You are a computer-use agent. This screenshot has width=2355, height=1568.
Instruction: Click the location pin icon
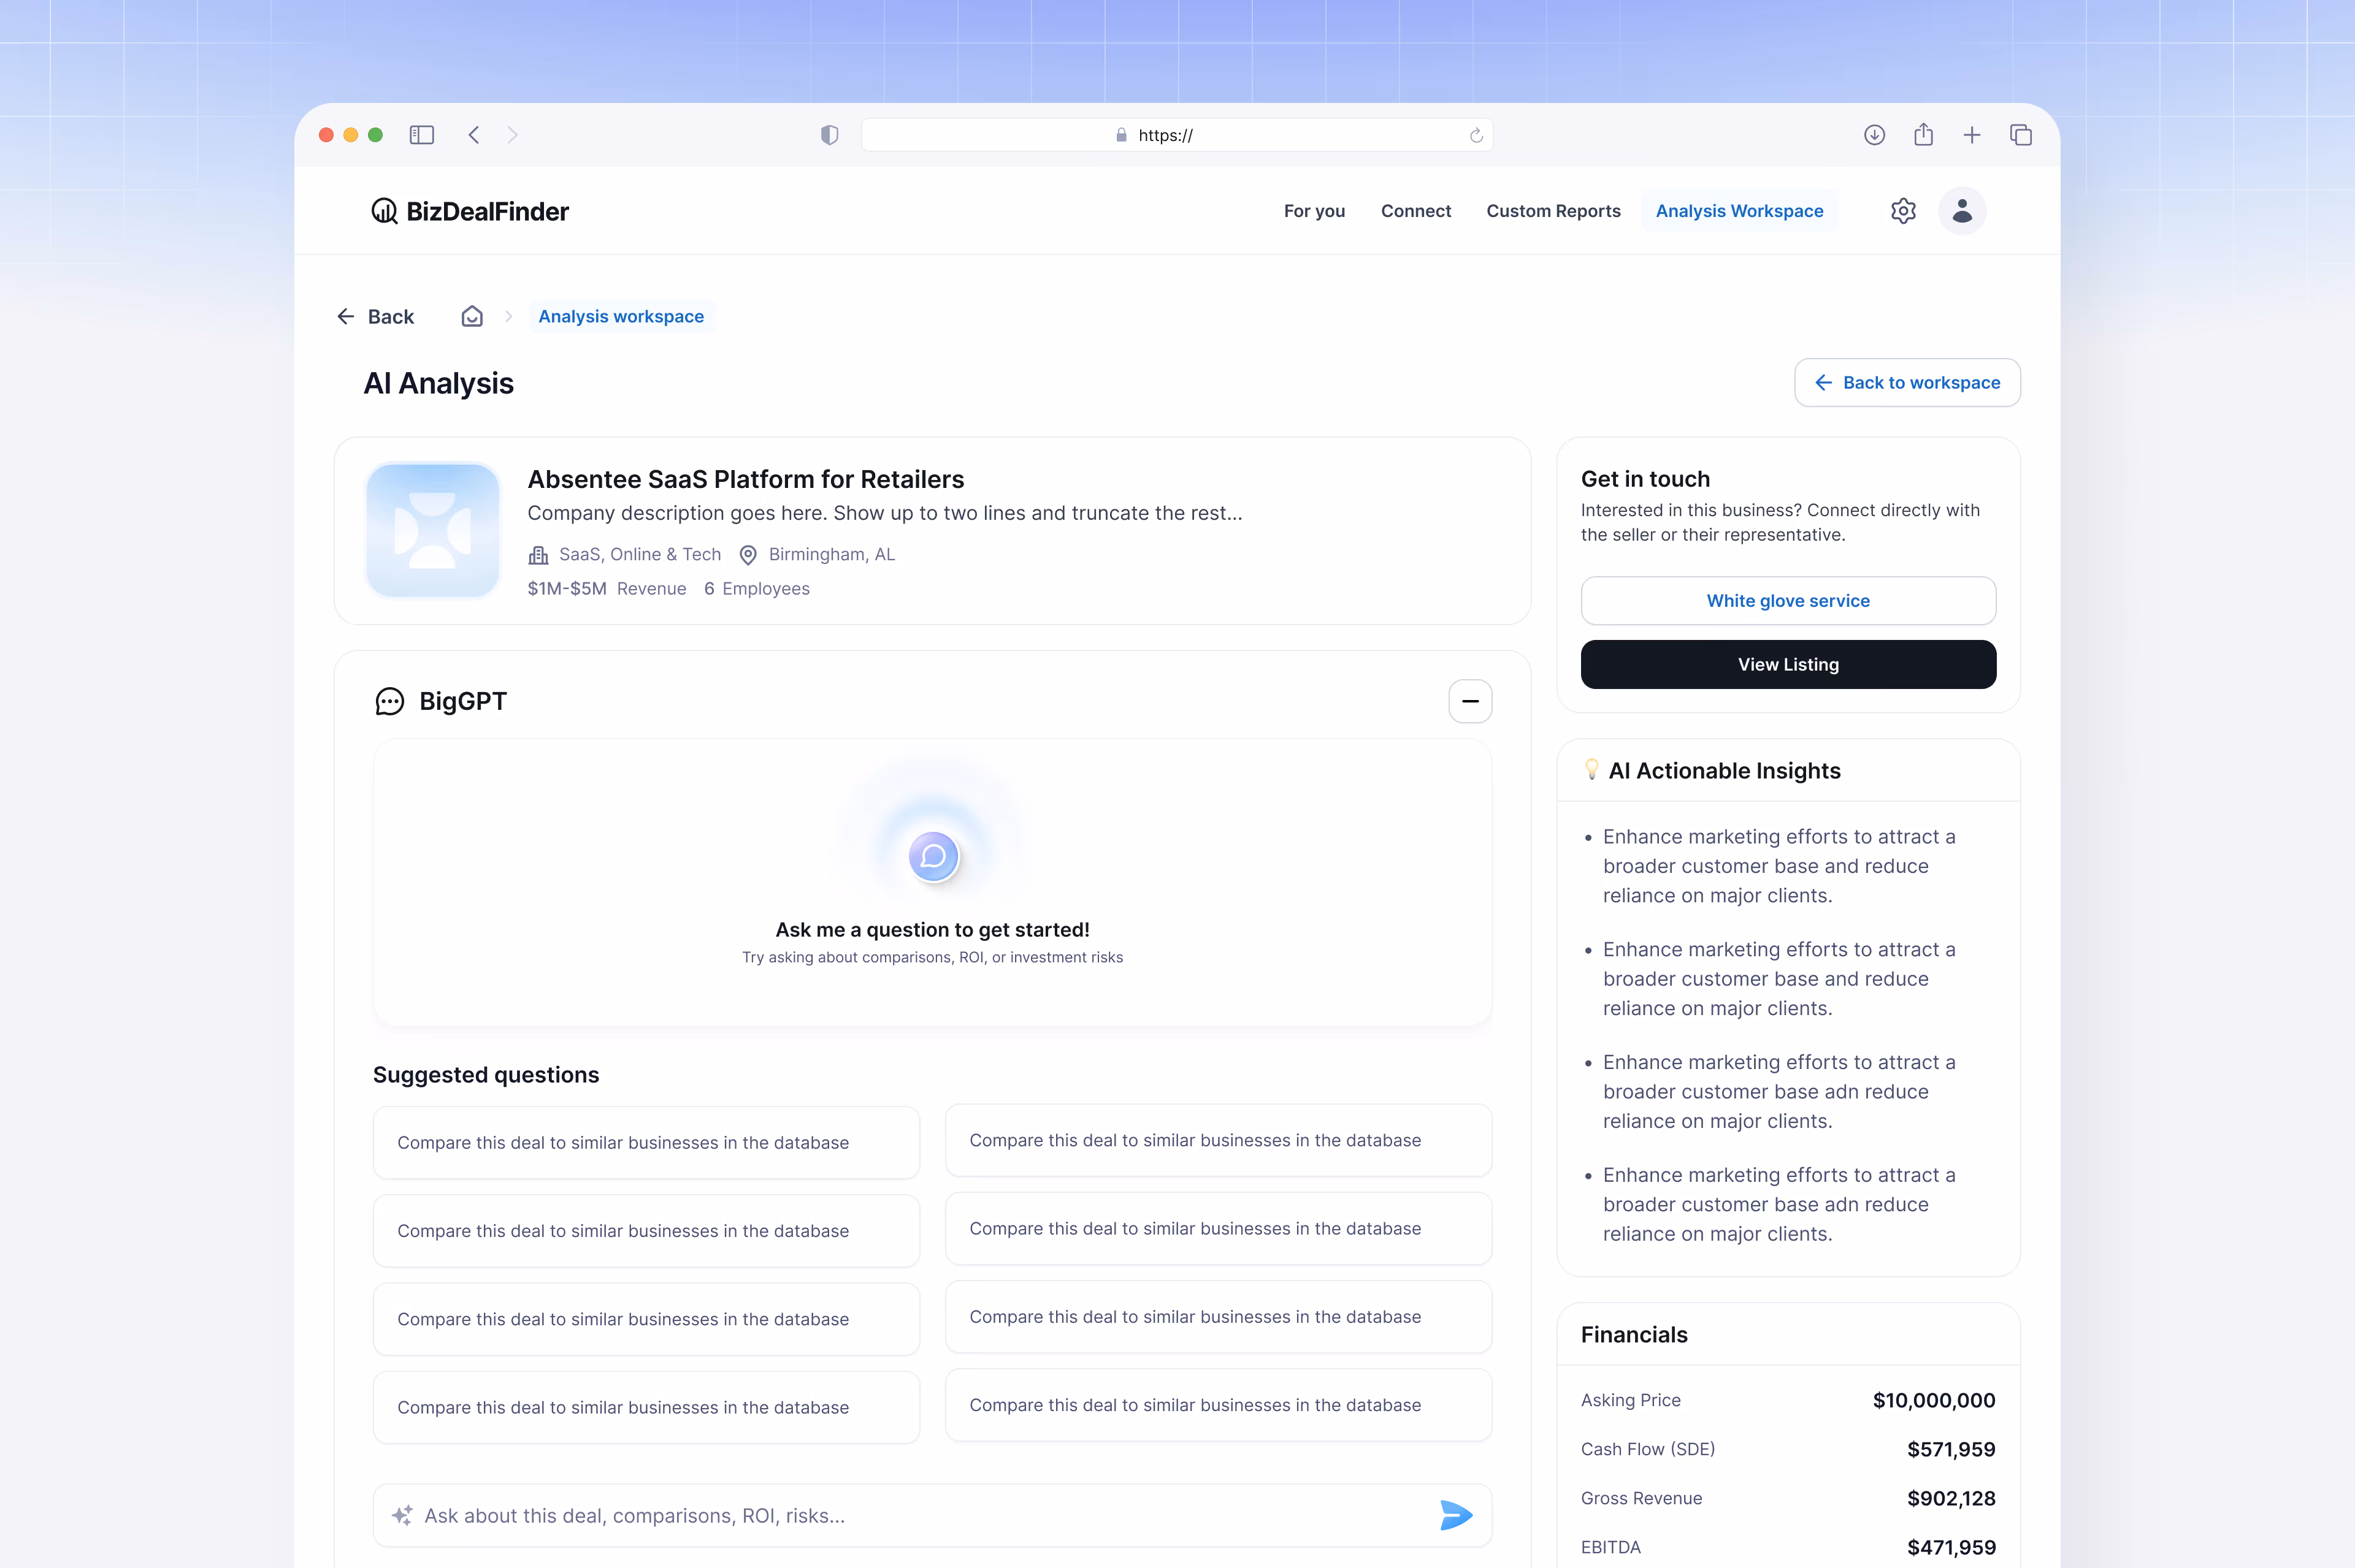click(x=748, y=555)
